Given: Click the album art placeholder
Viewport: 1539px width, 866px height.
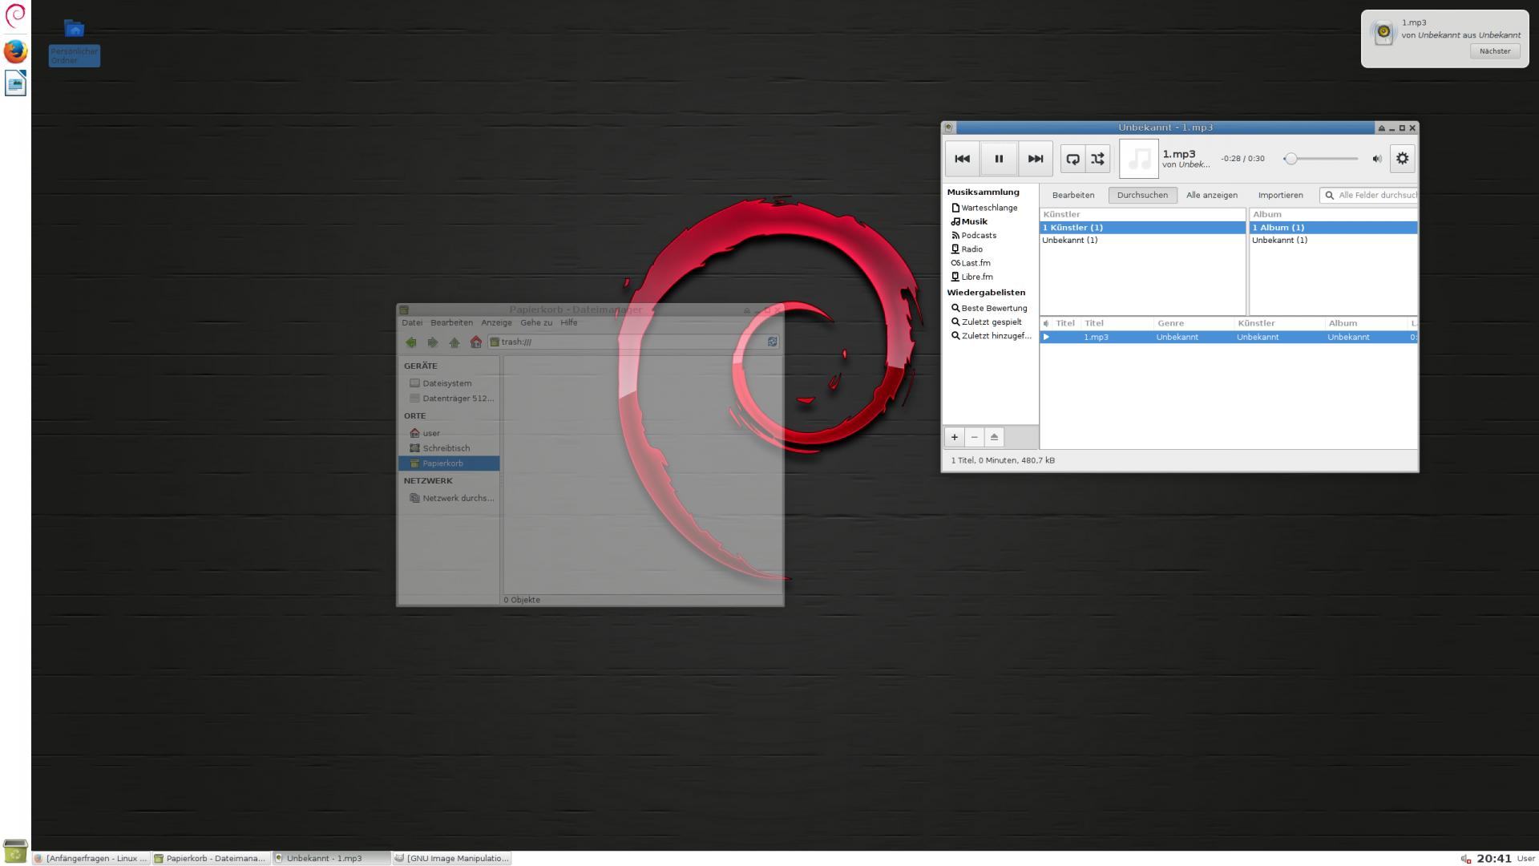Looking at the screenshot, I should click(x=1138, y=159).
